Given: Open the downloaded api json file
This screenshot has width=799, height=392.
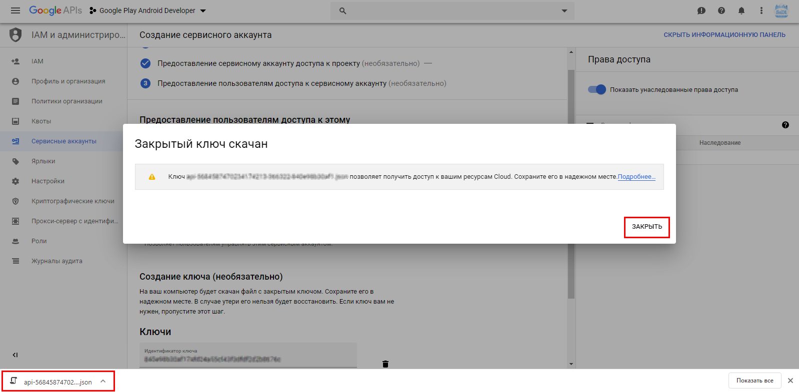Looking at the screenshot, I should 58,382.
